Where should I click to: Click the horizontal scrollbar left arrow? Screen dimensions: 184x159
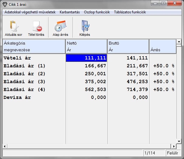click(5, 146)
